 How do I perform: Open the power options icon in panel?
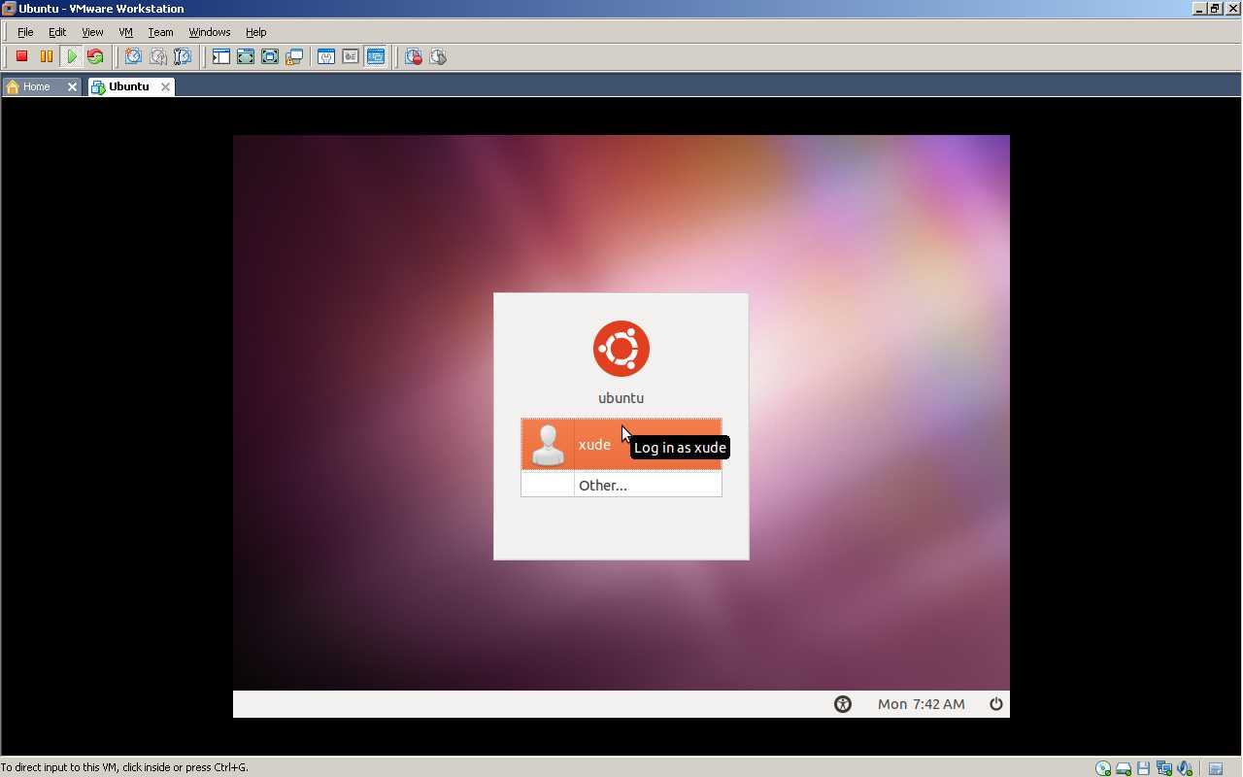[x=996, y=704]
